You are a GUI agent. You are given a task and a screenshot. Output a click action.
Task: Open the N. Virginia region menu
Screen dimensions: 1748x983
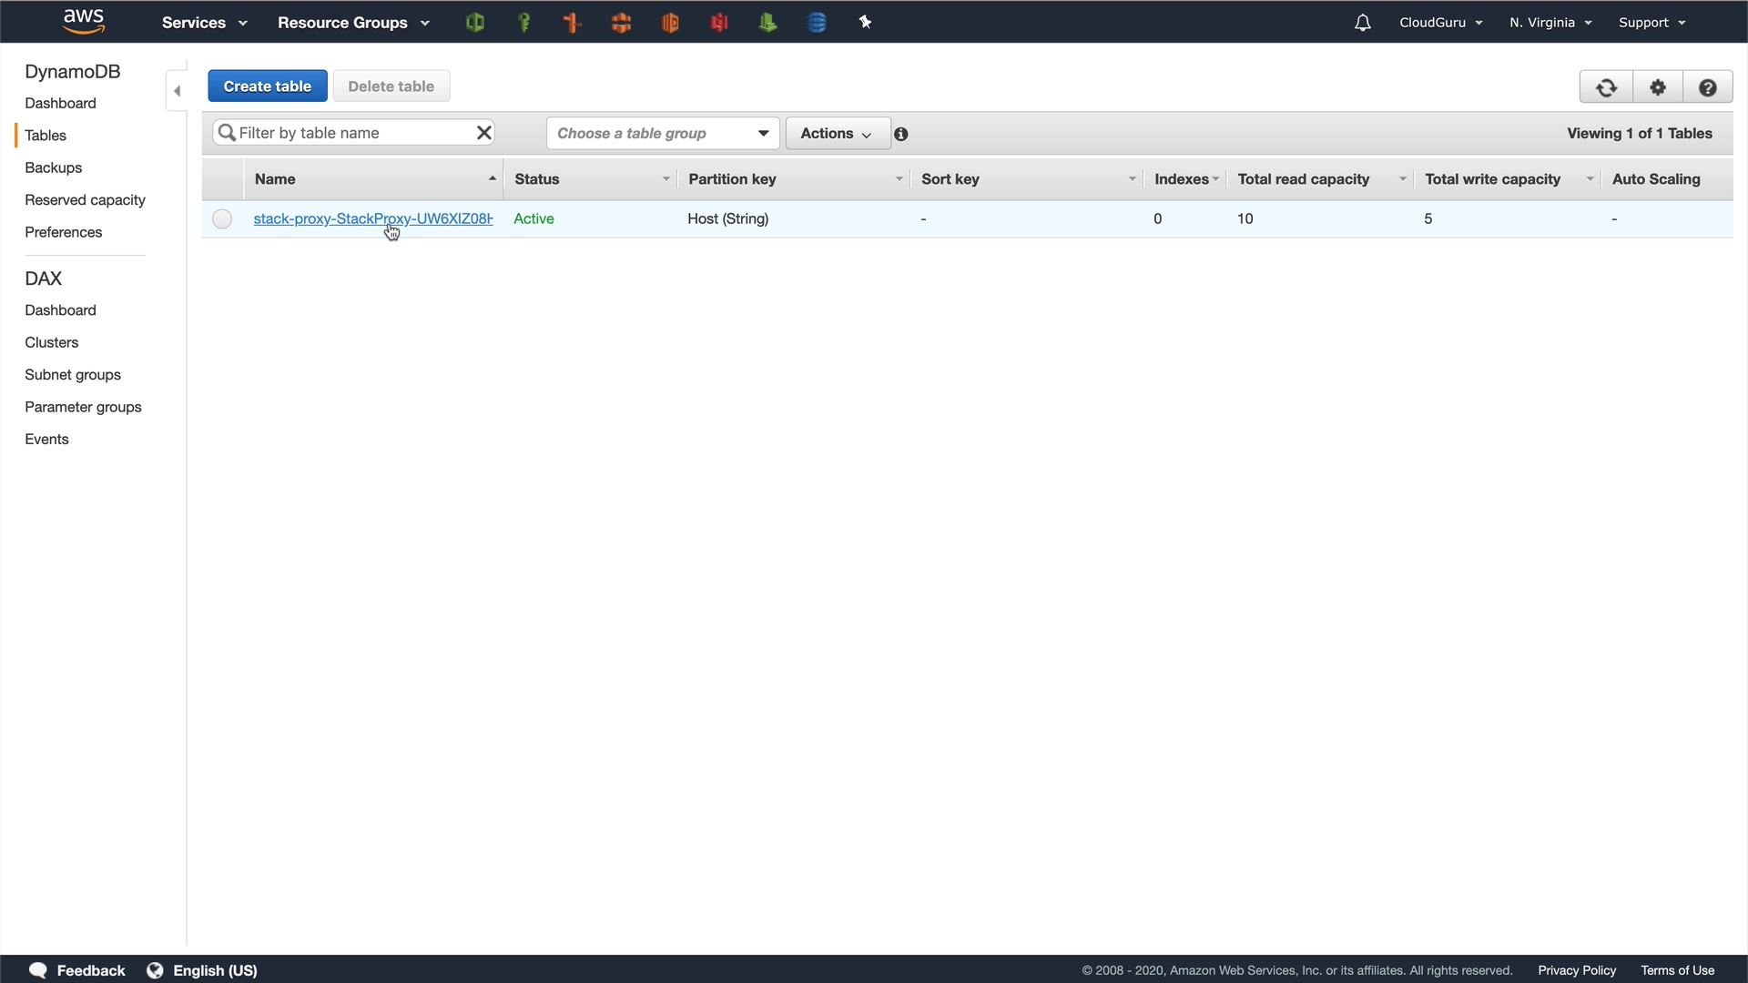(1550, 23)
